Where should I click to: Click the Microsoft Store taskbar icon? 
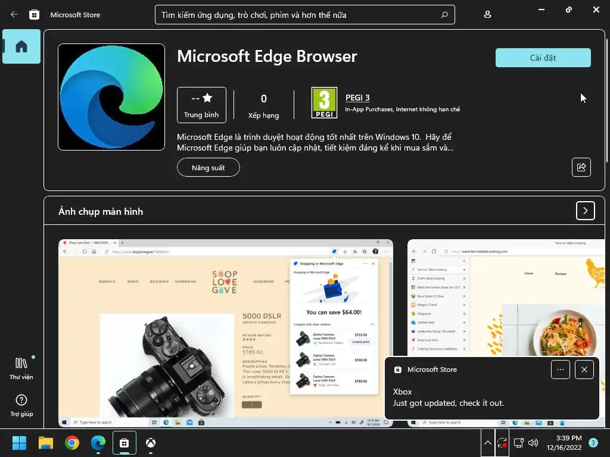(125, 443)
